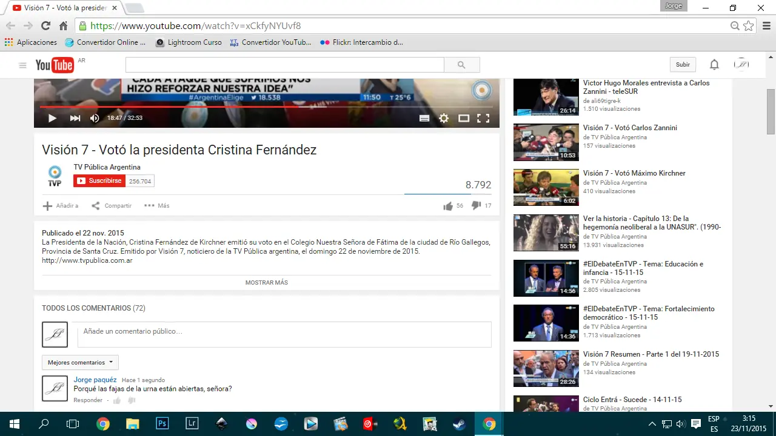Dislike Jorge paquéz's comment
Screen dimensions: 776x436
pos(132,400)
